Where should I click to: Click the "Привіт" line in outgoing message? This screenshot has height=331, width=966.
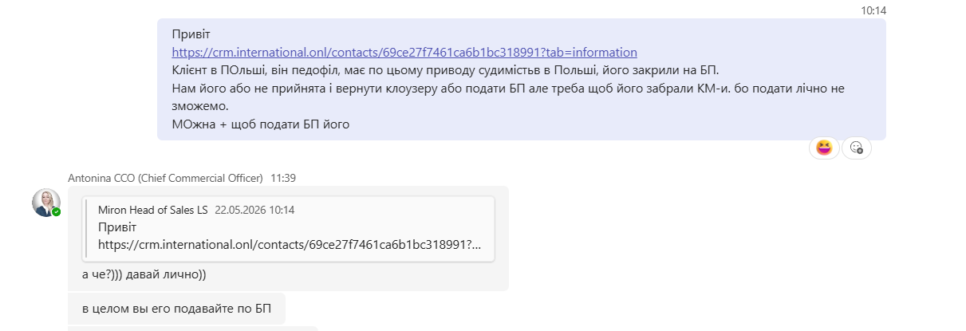coord(187,34)
